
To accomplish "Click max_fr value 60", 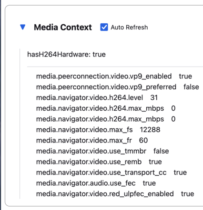I will tap(143, 140).
